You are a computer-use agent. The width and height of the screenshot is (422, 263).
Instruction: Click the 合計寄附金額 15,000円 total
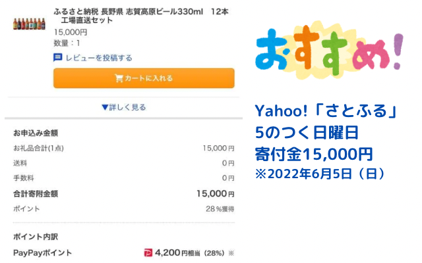coord(216,194)
